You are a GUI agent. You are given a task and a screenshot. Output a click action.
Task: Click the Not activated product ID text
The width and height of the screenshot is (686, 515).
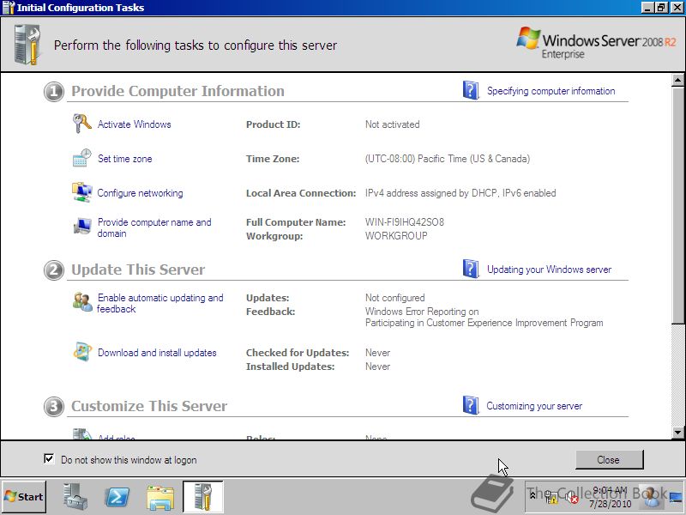pos(393,124)
